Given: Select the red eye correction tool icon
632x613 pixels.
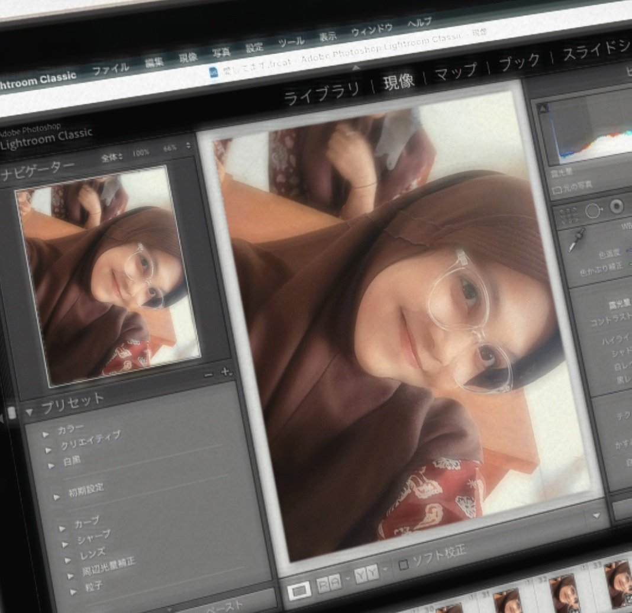Looking at the screenshot, I should point(616,205).
